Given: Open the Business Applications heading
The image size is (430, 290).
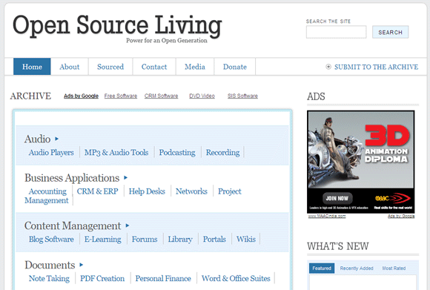Looking at the screenshot, I should [x=72, y=178].
